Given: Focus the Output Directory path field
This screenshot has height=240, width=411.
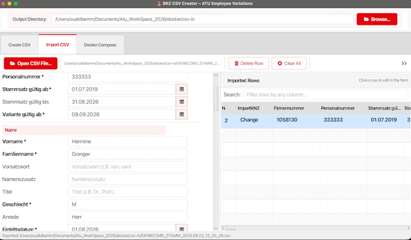Looking at the screenshot, I should 202,19.
